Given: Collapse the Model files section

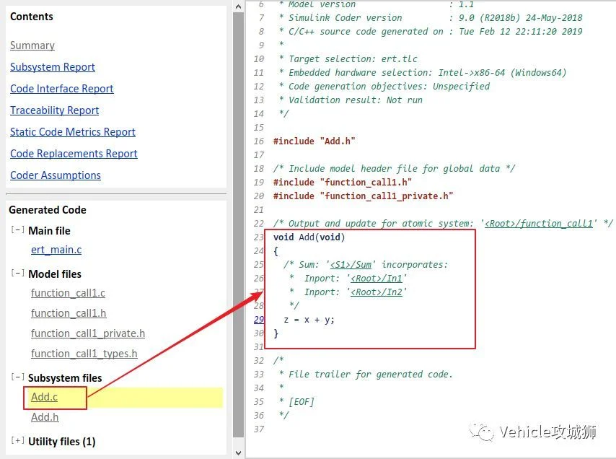Looking at the screenshot, I should tap(18, 273).
